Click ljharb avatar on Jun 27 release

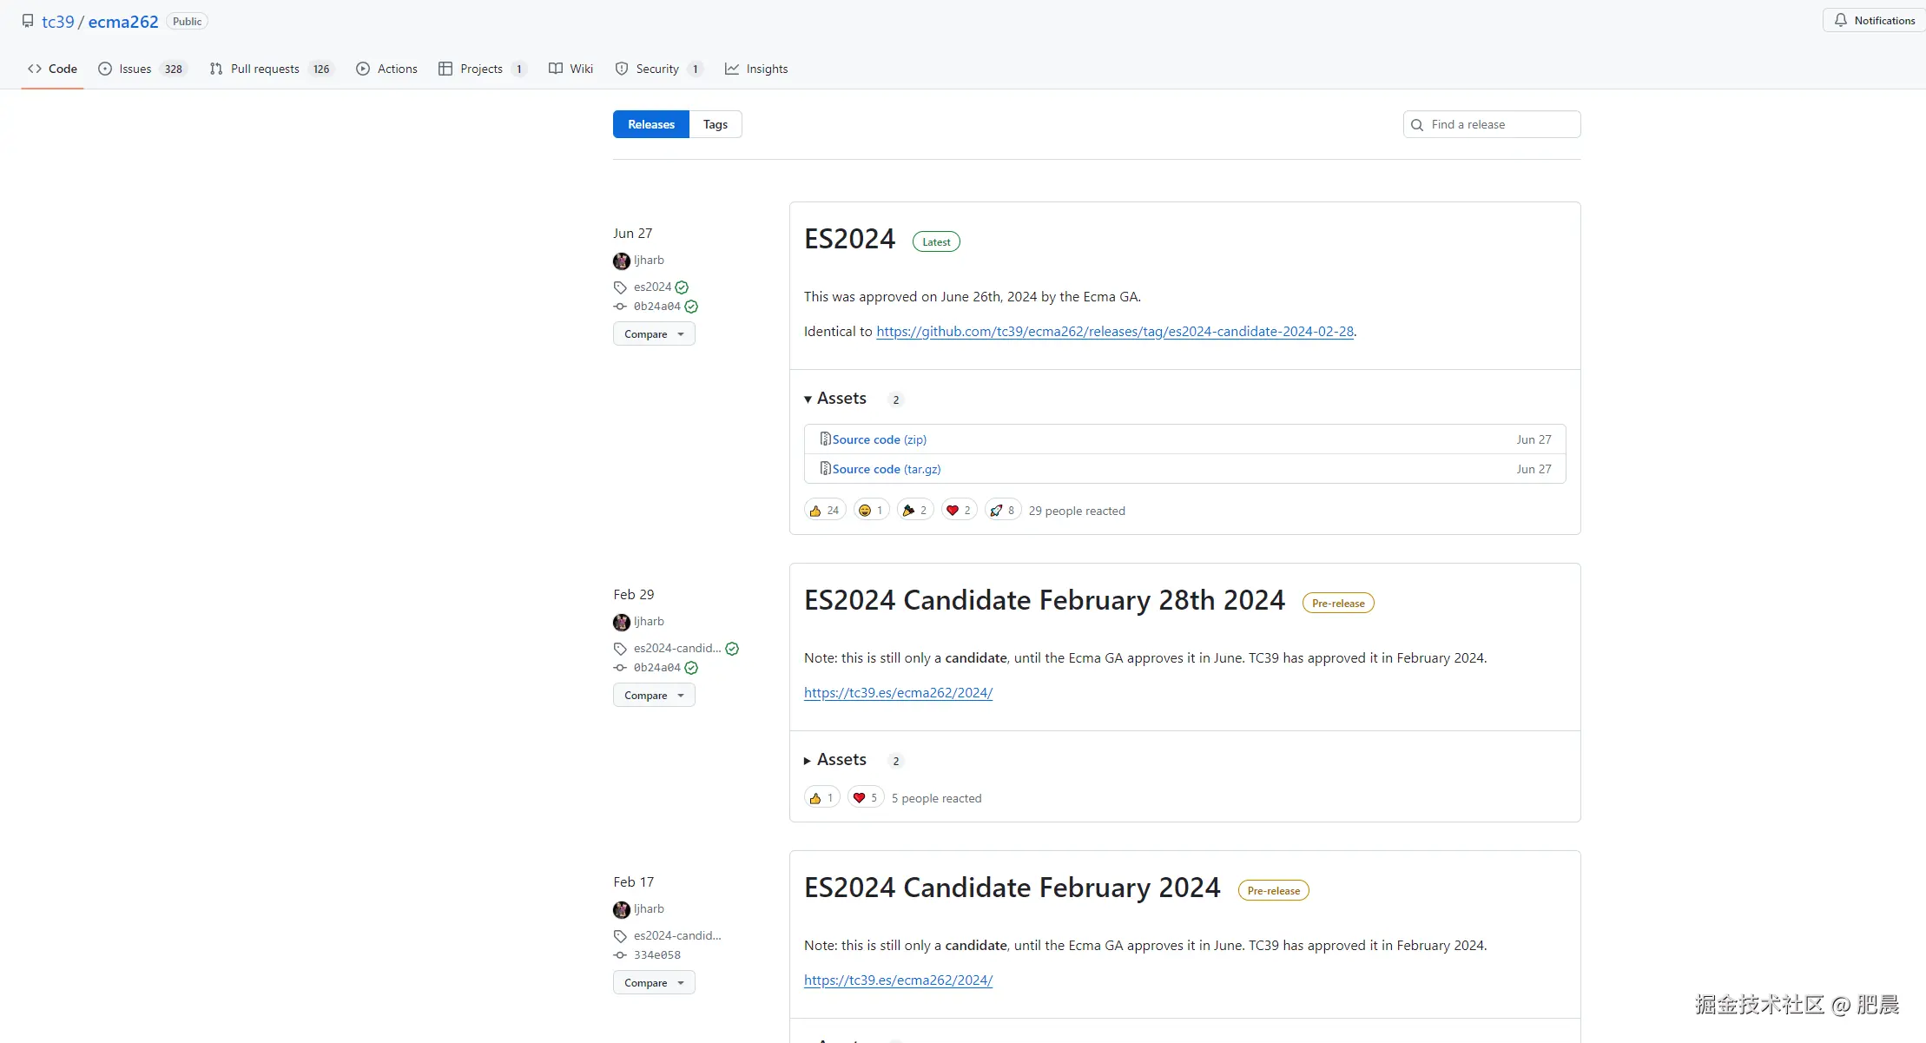click(621, 261)
